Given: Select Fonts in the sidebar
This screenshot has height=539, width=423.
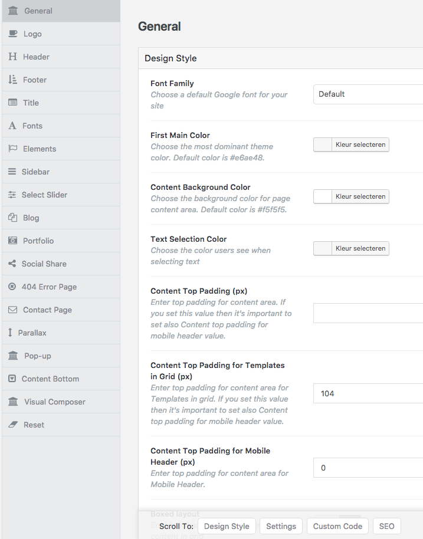Looking at the screenshot, I should pos(32,126).
